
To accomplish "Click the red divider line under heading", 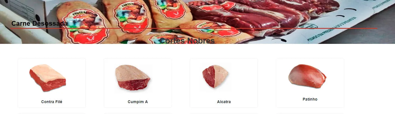I will click(x=194, y=28).
